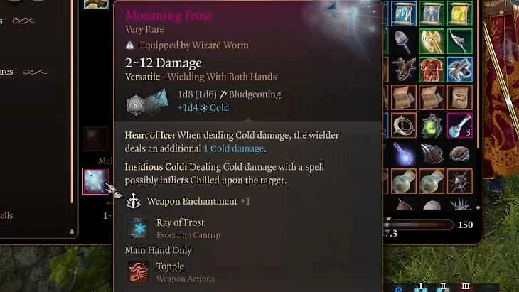Screen dimensions: 519x292
Task: Click the glowing blue orb item
Action: pyautogui.click(x=404, y=153)
